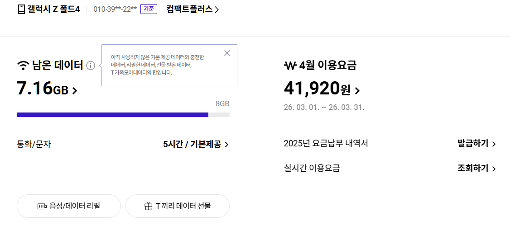Close the data explanation tooltip
This screenshot has width=510, height=225.
coord(227,53)
